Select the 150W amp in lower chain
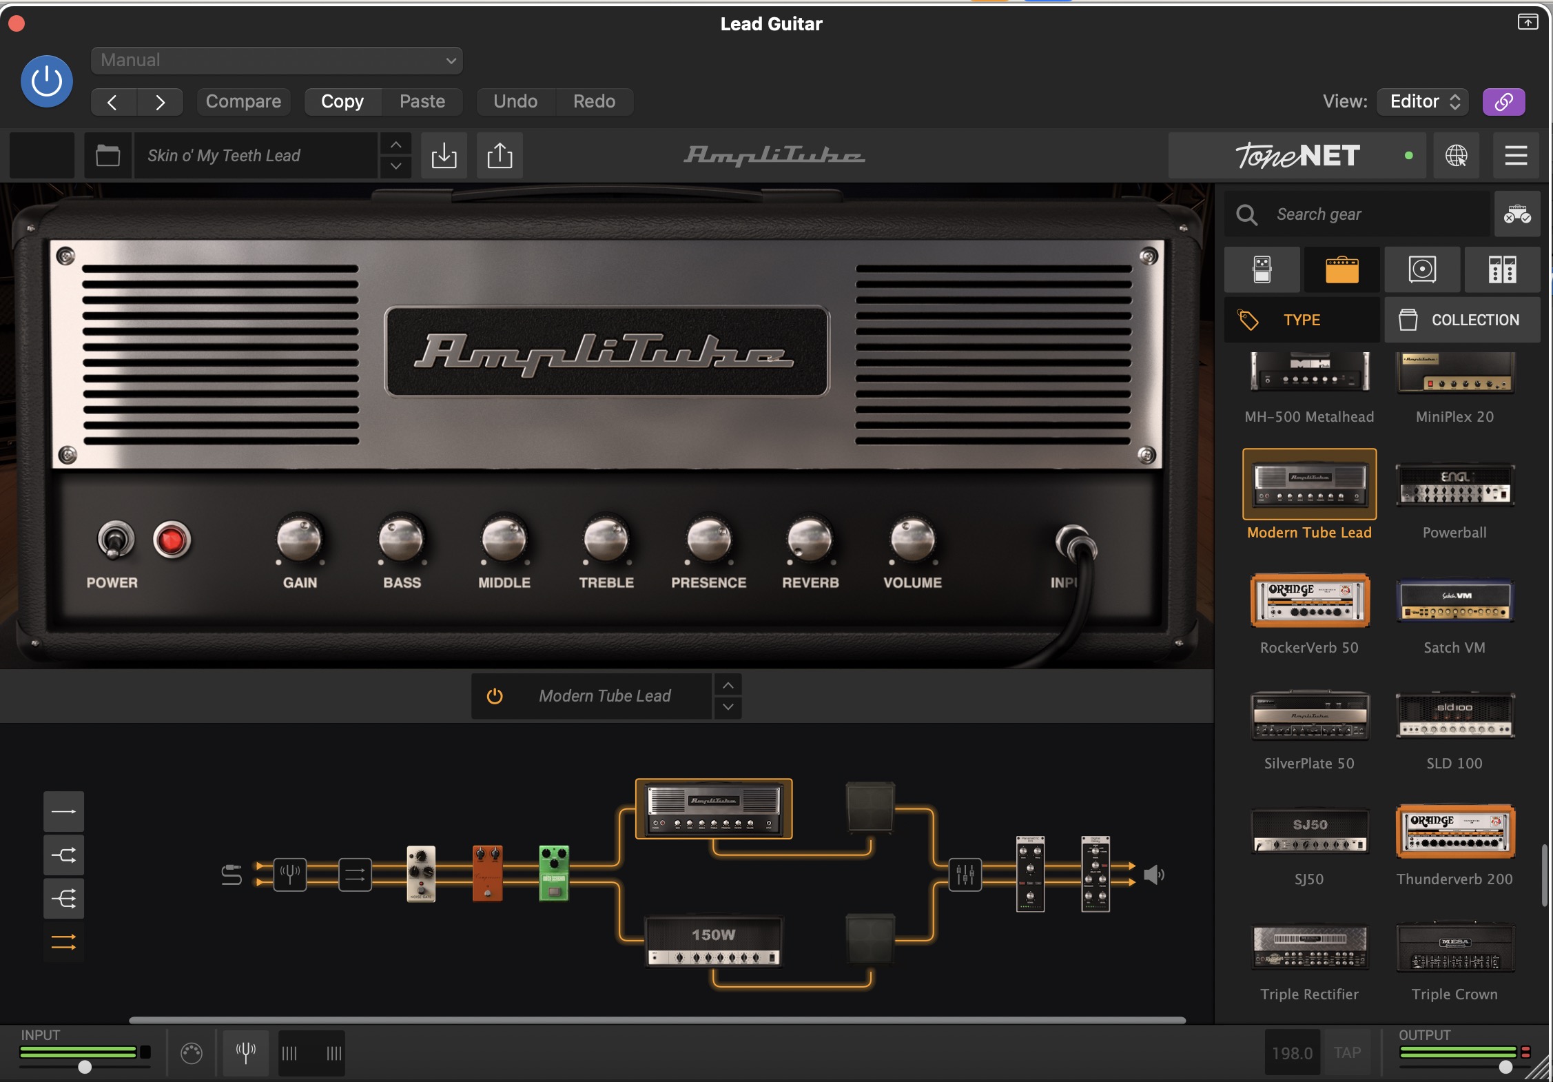The image size is (1553, 1082). coord(713,942)
